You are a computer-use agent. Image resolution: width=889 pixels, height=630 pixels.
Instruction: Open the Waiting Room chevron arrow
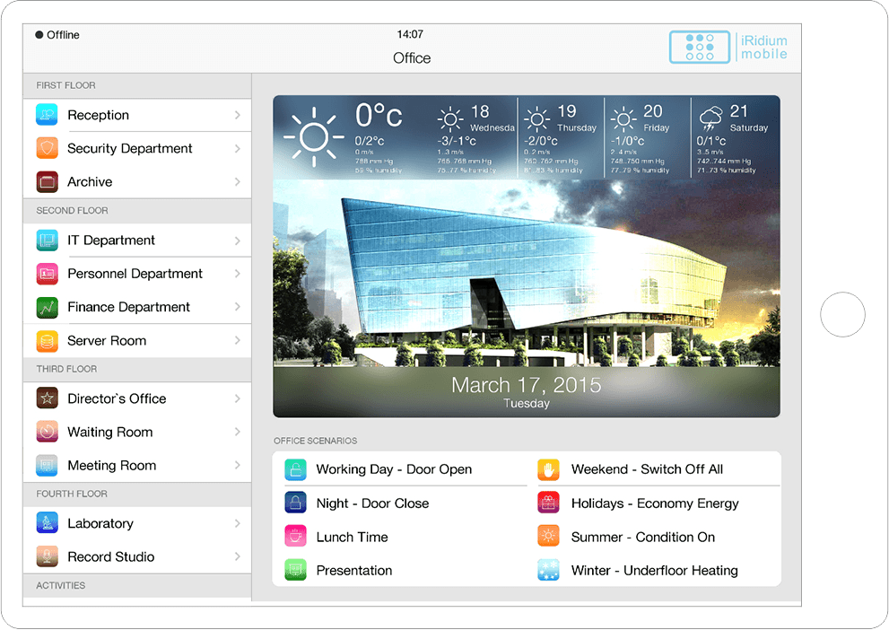238,432
